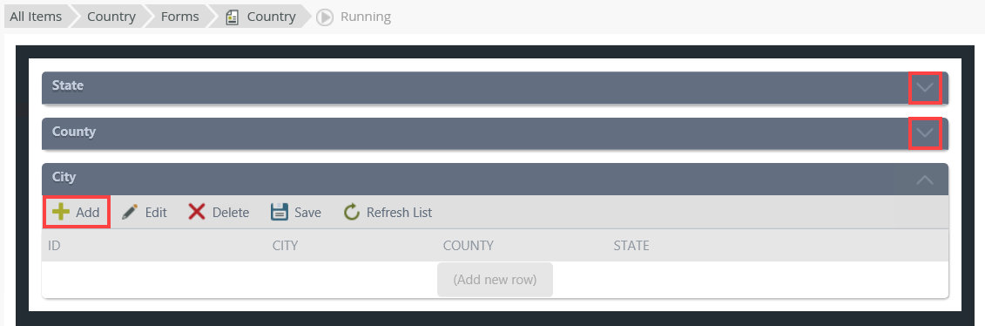Sort by the ID column header
The height and width of the screenshot is (326, 985).
pyautogui.click(x=54, y=246)
